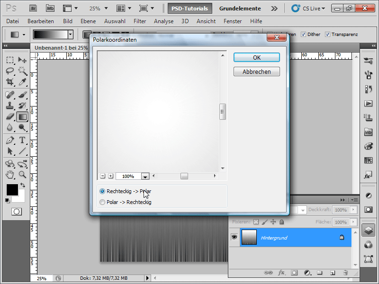Switch to PSD-Tutorials workspace
This screenshot has height=284, width=379.
(x=190, y=9)
